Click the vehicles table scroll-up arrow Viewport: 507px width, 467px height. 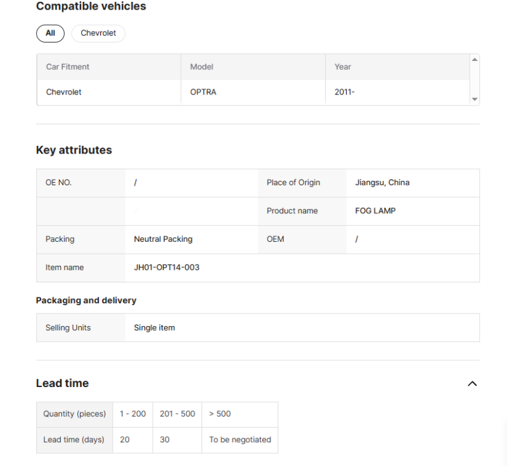(475, 60)
